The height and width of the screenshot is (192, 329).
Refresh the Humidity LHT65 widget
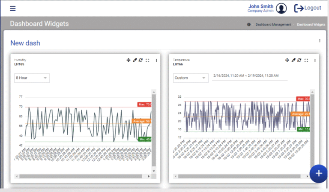click(x=141, y=60)
